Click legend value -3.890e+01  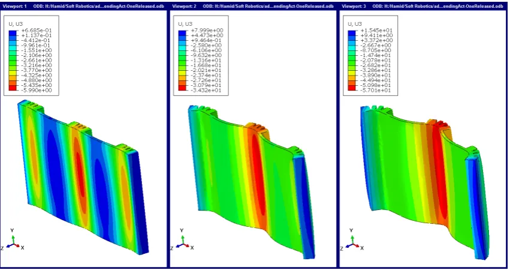[x=376, y=75]
